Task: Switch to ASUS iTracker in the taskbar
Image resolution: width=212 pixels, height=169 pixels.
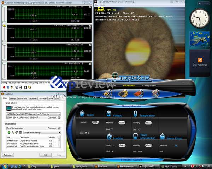Action: point(171,167)
